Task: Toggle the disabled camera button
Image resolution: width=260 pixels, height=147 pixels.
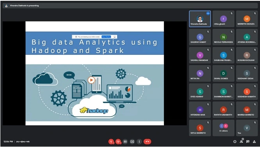Action: tap(118, 142)
